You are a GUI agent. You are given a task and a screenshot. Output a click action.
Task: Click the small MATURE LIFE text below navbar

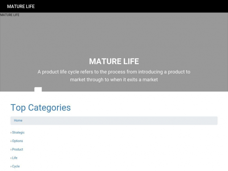pyautogui.click(x=10, y=15)
